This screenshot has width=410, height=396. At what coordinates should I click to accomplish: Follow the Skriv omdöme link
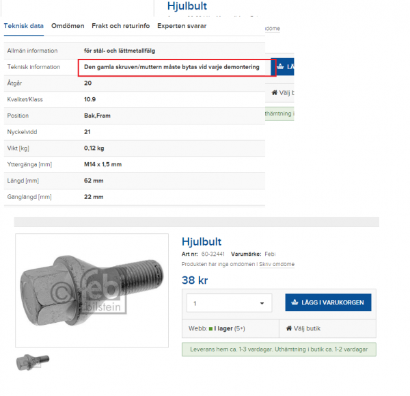[x=279, y=264]
